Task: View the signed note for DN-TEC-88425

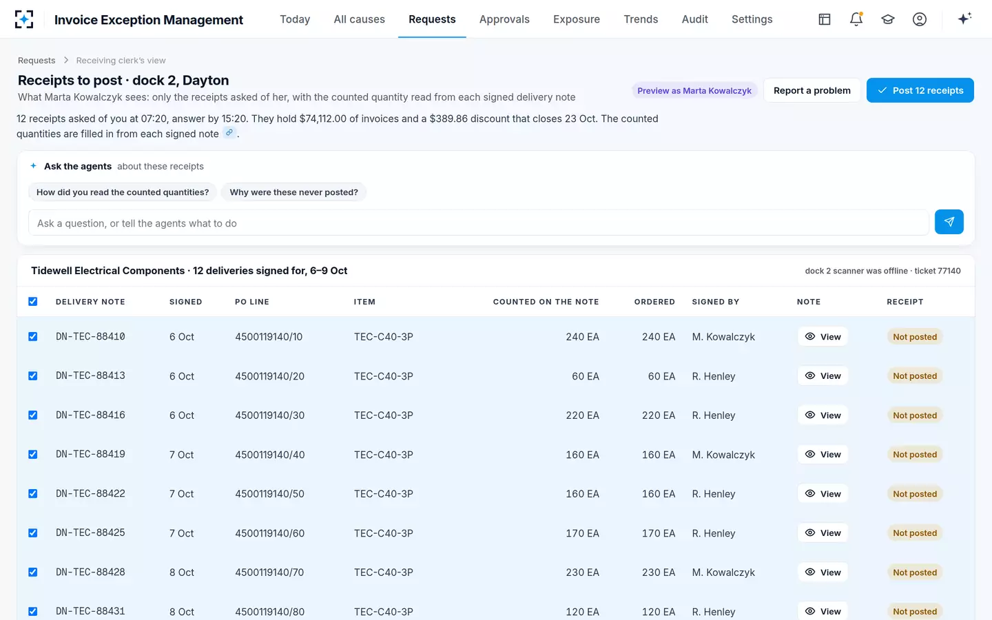Action: point(823,533)
